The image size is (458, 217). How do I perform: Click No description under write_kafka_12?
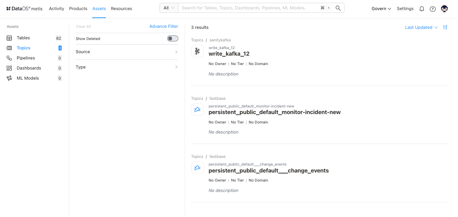tap(224, 74)
